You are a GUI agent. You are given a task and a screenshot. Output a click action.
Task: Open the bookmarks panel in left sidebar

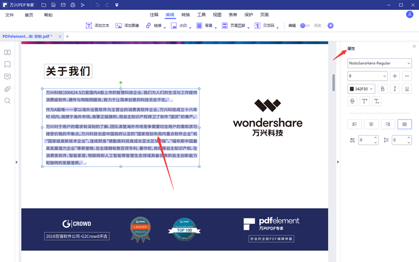[7, 64]
